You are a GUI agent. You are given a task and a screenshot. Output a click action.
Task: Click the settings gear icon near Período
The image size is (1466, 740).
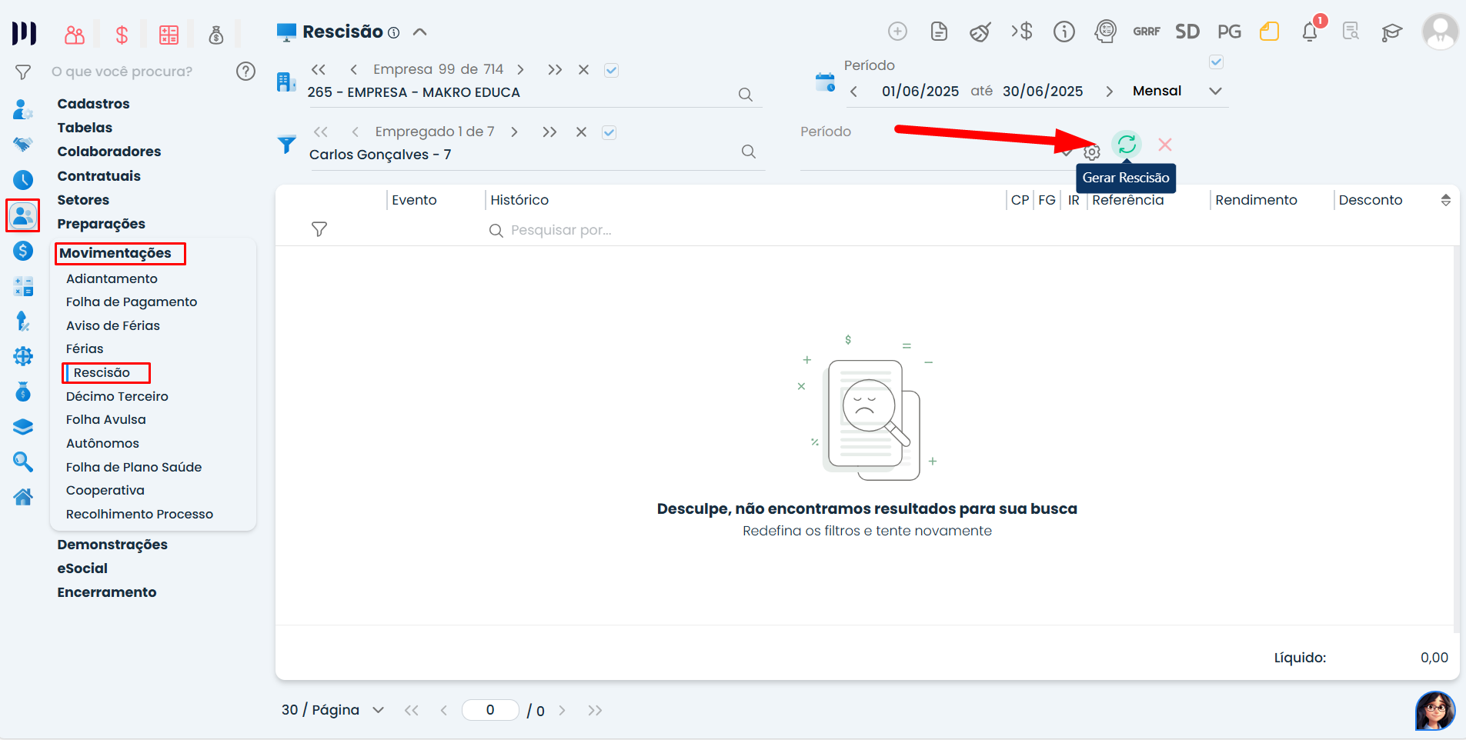pos(1092,152)
